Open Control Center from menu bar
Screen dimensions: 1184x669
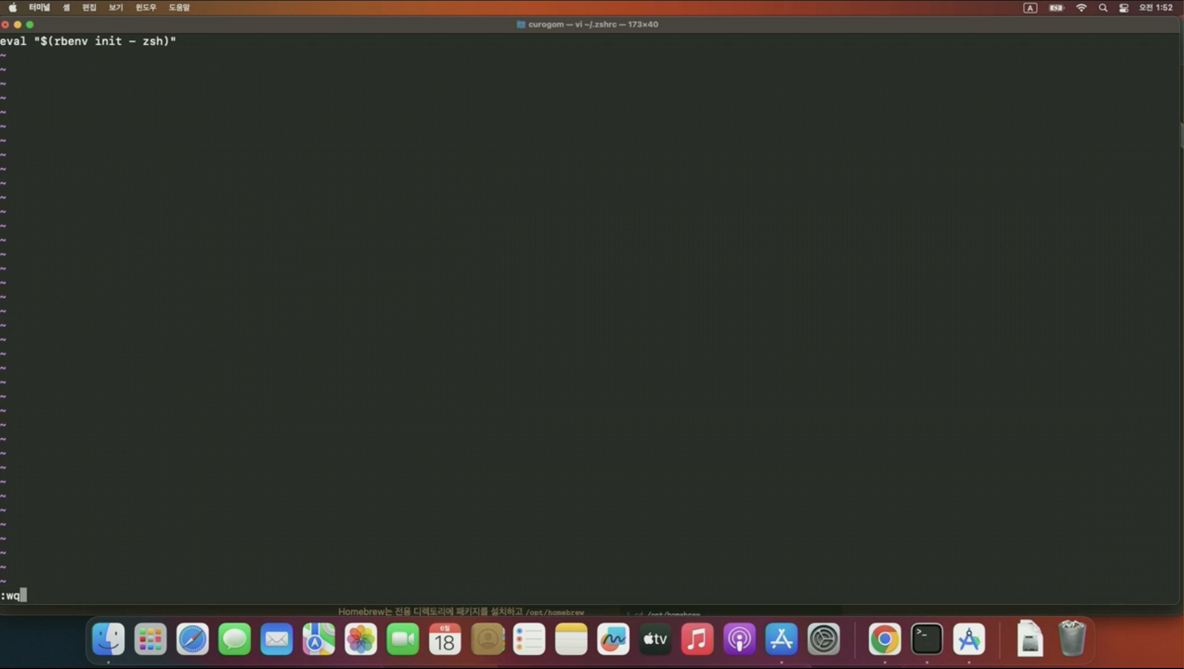tap(1124, 7)
